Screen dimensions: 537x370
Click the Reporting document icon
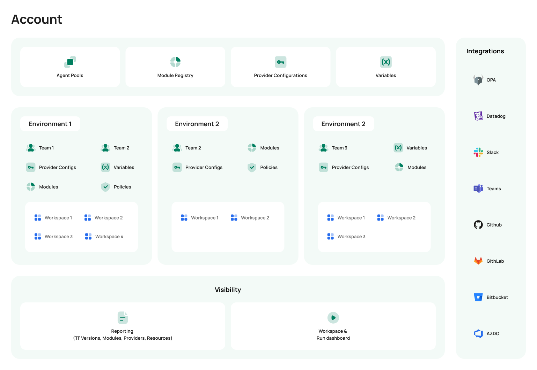123,318
